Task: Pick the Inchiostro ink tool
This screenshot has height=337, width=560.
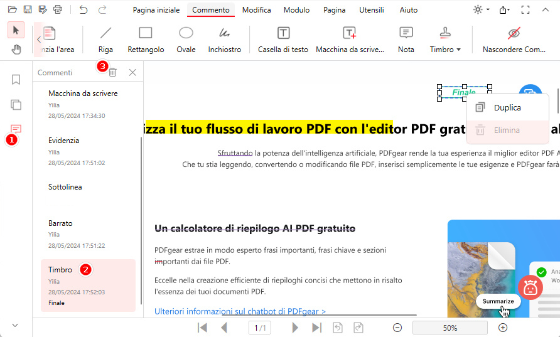Action: point(225,40)
